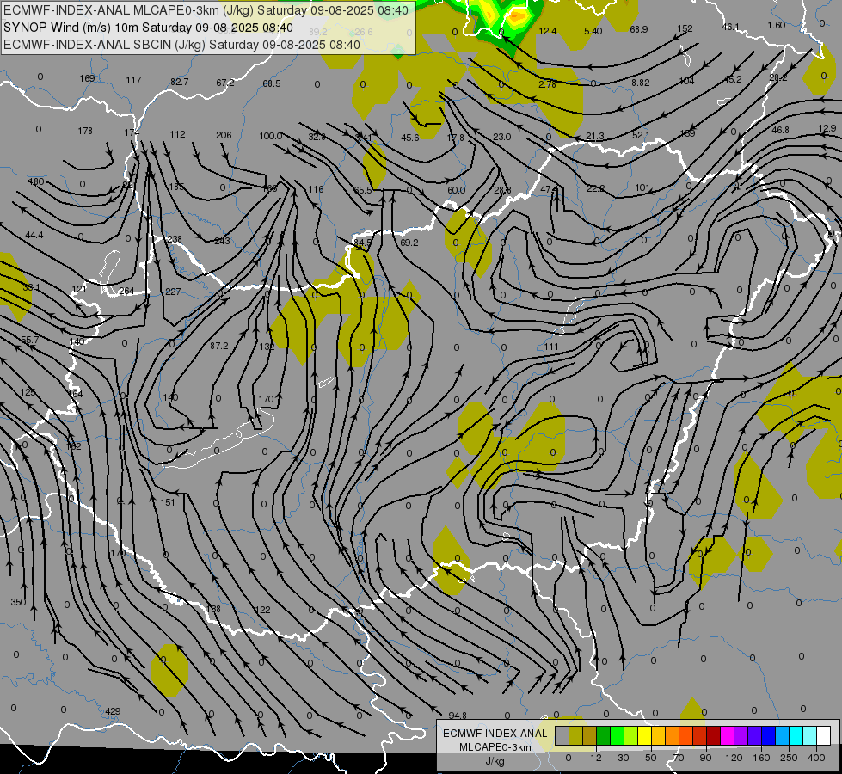Click the pure yellow legend swatch
The width and height of the screenshot is (842, 774).
coord(645,736)
